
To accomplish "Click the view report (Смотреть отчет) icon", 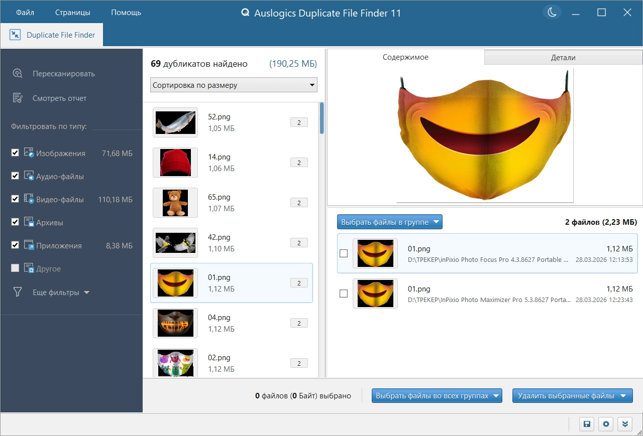I will coord(18,98).
